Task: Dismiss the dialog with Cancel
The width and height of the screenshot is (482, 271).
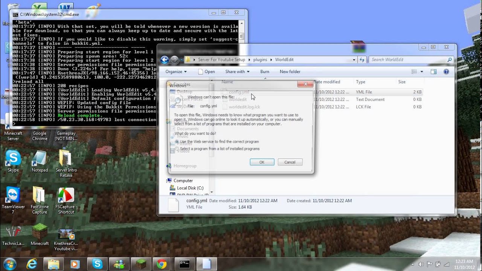Action: [290, 162]
